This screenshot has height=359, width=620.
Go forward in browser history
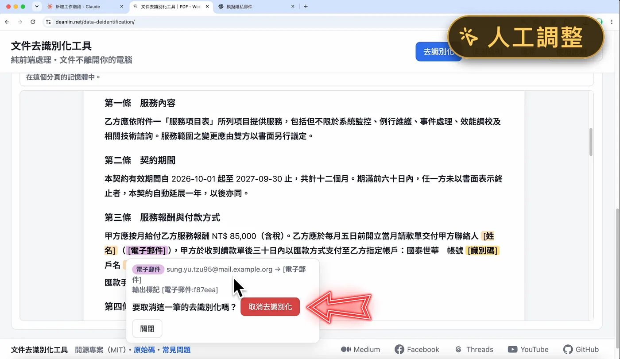(20, 22)
